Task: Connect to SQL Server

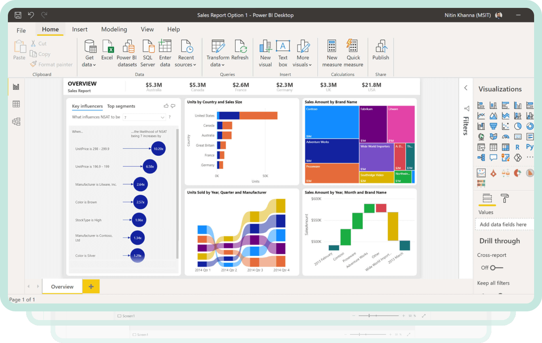Action: [147, 53]
